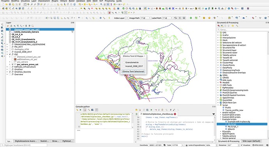
Task: Click the Identify Features icon
Action: tap(101, 4)
